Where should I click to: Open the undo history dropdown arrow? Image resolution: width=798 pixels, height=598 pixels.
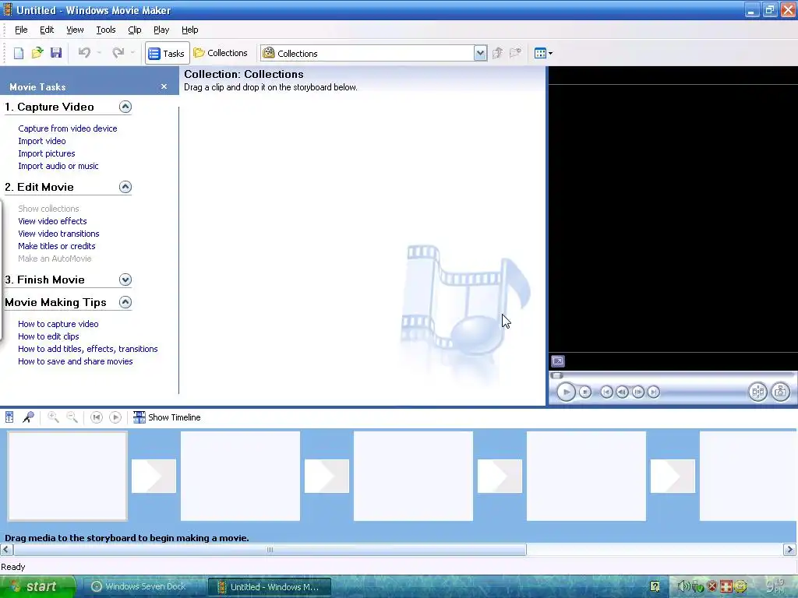tap(99, 53)
